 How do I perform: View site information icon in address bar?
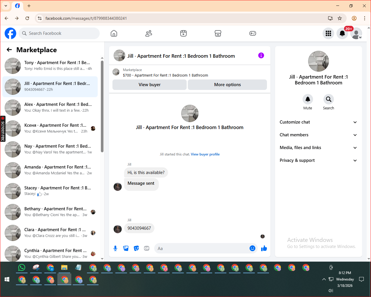pos(40,18)
